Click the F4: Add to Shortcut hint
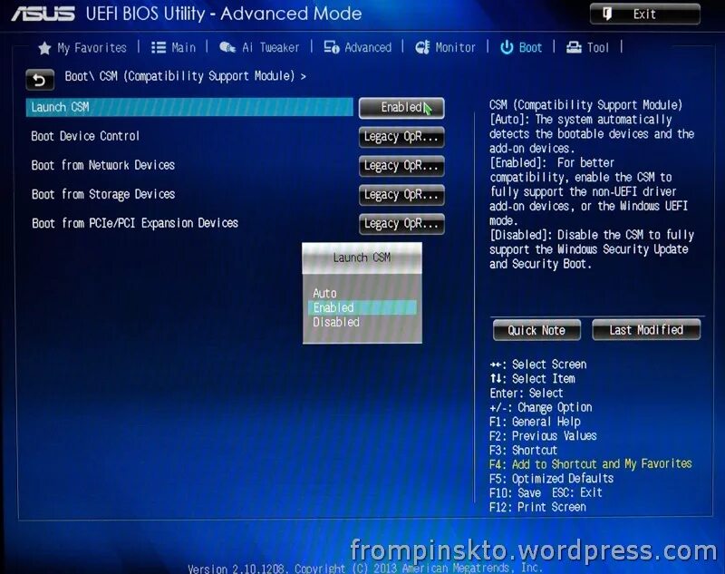725x574 pixels. point(591,464)
